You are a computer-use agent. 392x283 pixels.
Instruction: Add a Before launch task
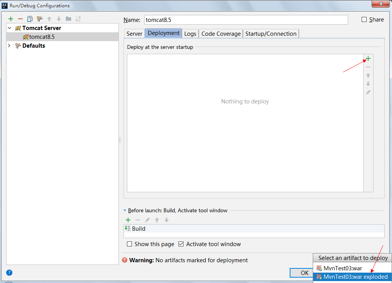pos(128,220)
